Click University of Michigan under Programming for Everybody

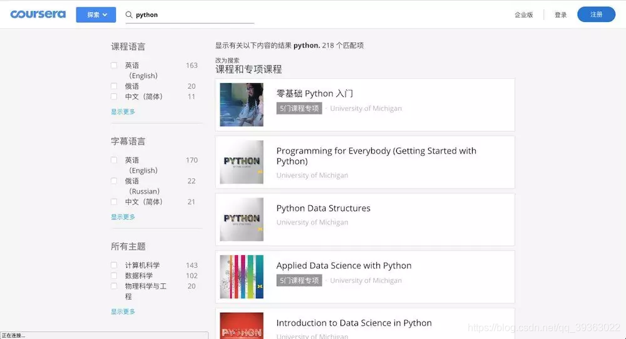[x=312, y=175]
